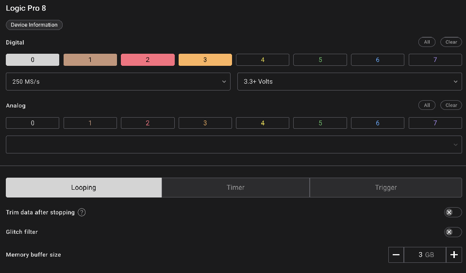
Task: Clear all analog channels
Action: (x=451, y=105)
